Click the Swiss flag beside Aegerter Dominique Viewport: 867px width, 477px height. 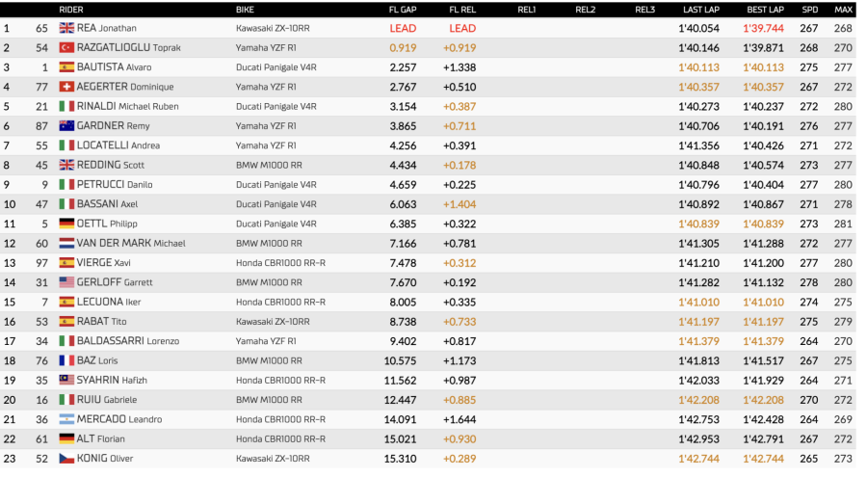coord(66,87)
